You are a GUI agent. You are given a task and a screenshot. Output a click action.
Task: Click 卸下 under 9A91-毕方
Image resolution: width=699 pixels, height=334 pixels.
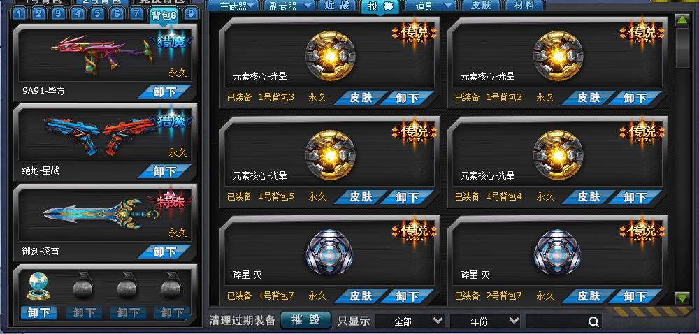[x=165, y=92]
